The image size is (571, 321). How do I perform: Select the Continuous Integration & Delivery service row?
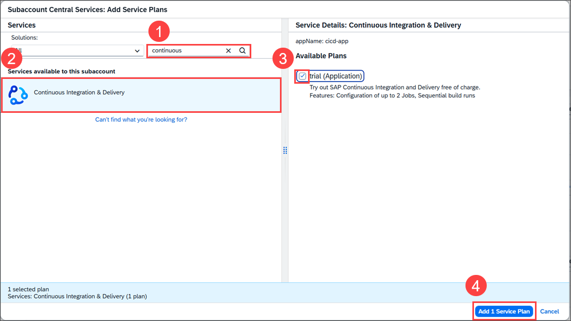click(142, 95)
